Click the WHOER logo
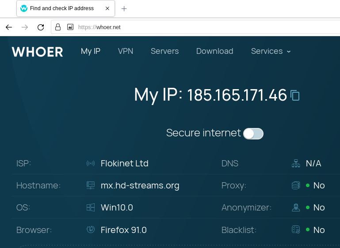The image size is (340, 248). 37,52
